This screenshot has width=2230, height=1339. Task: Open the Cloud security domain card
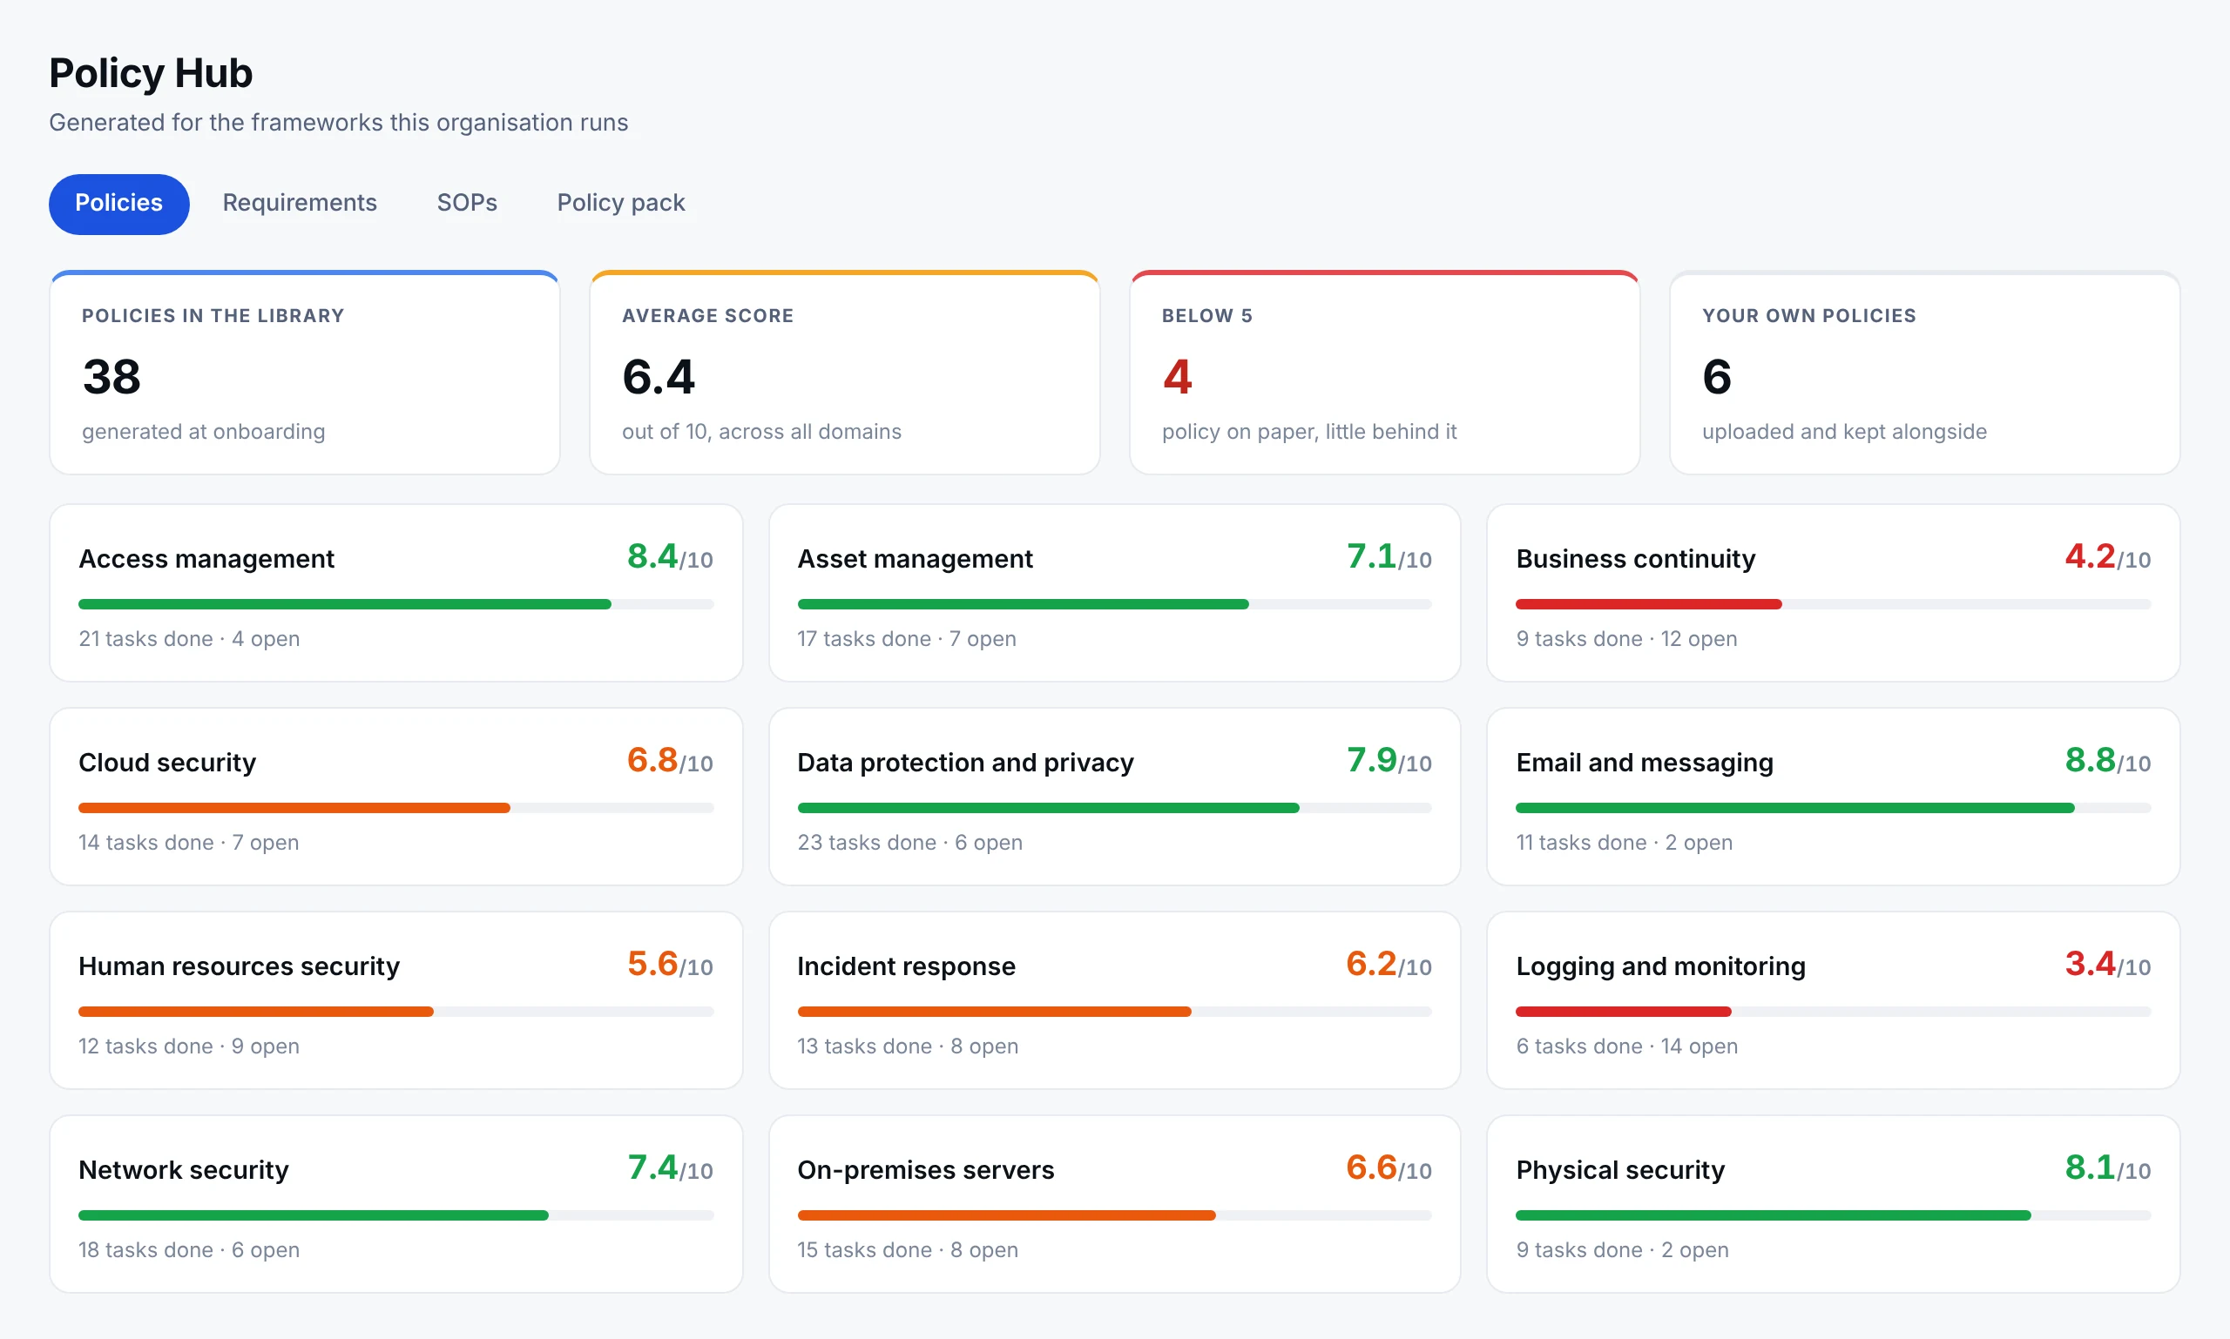click(x=396, y=797)
